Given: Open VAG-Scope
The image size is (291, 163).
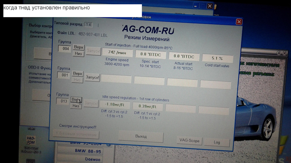Looking at the screenshot, I should 189,140.
